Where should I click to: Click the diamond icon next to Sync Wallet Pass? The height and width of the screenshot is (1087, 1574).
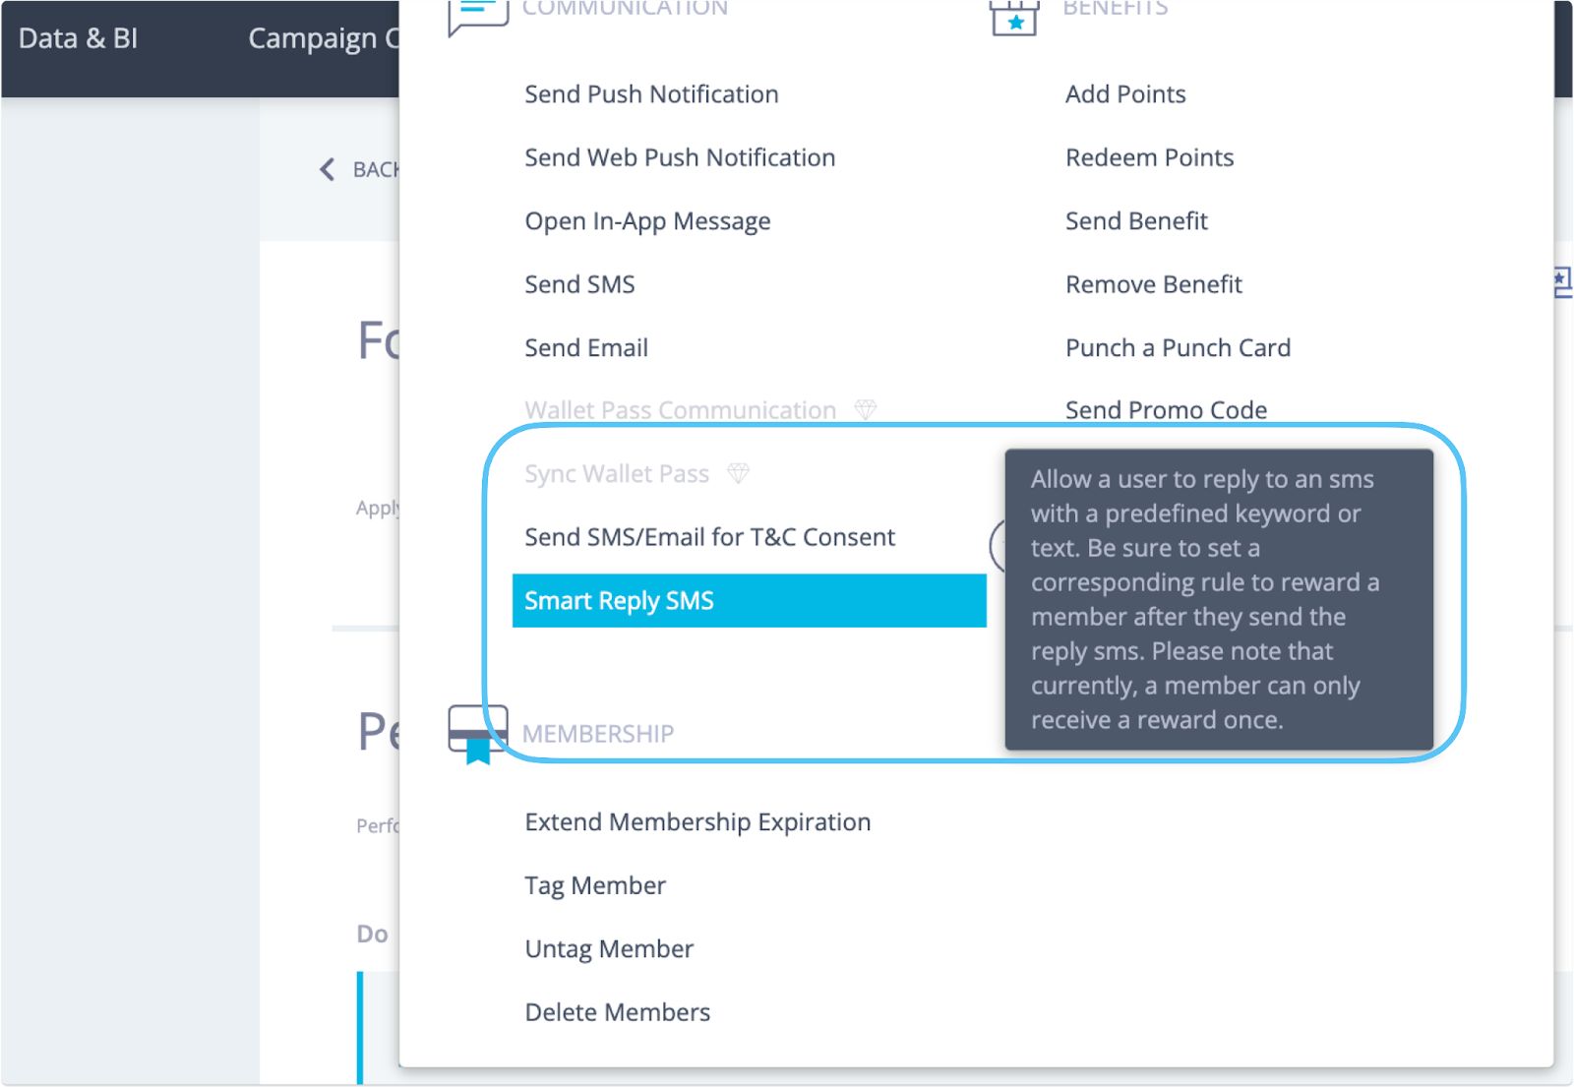pos(738,474)
